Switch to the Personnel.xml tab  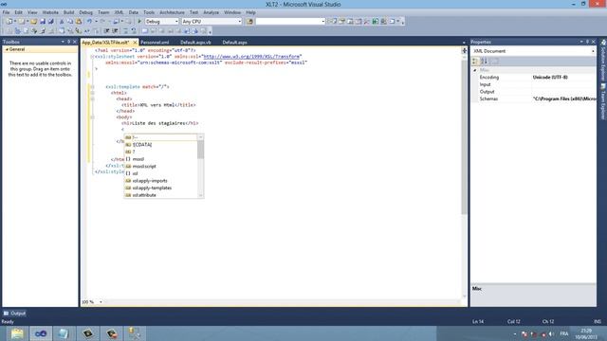pyautogui.click(x=155, y=42)
